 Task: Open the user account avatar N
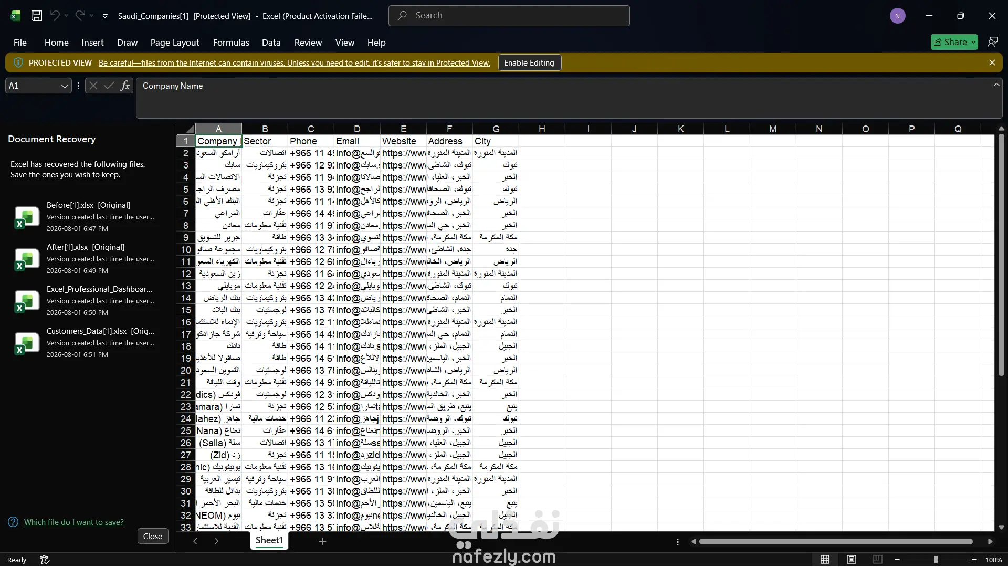coord(897,16)
